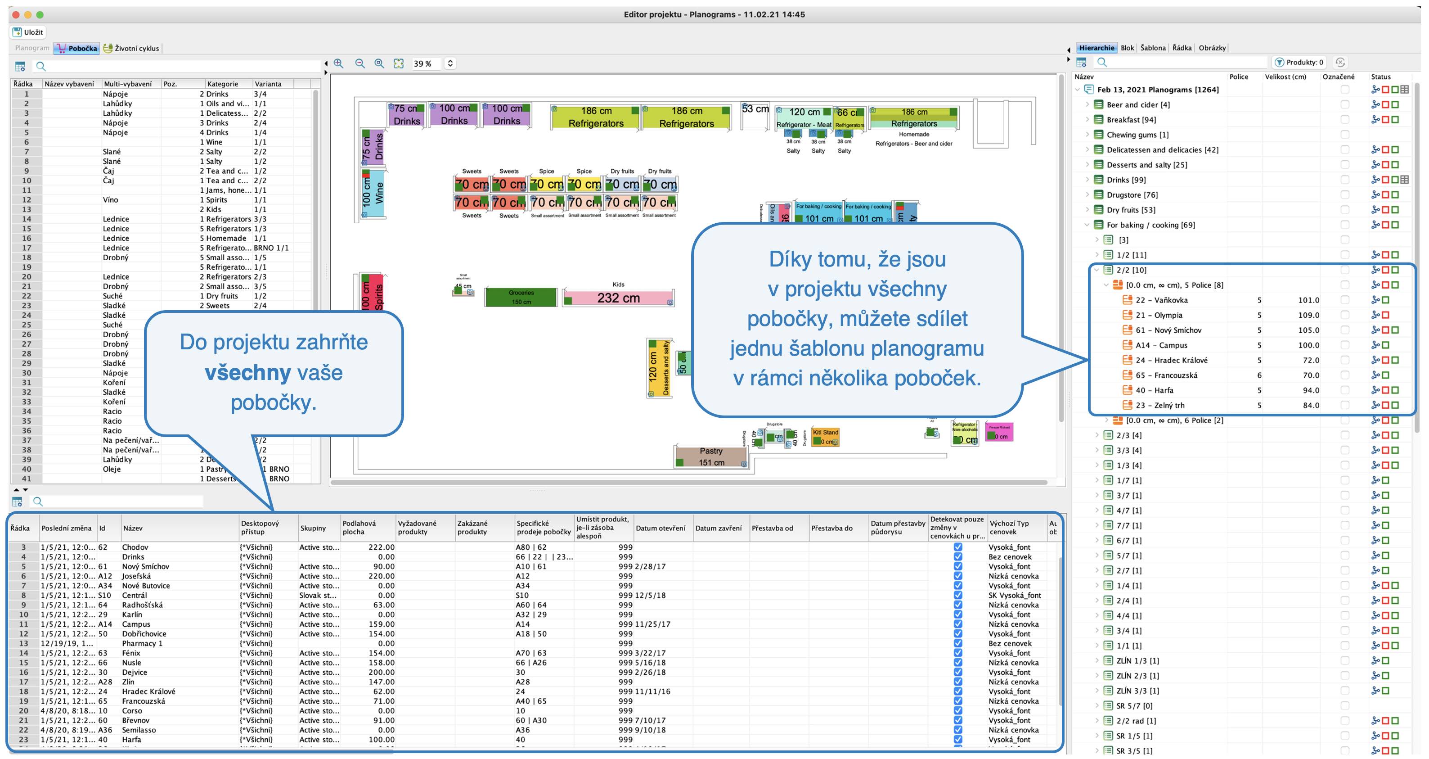Click the Uložit save button
This screenshot has width=1429, height=759.
(28, 32)
